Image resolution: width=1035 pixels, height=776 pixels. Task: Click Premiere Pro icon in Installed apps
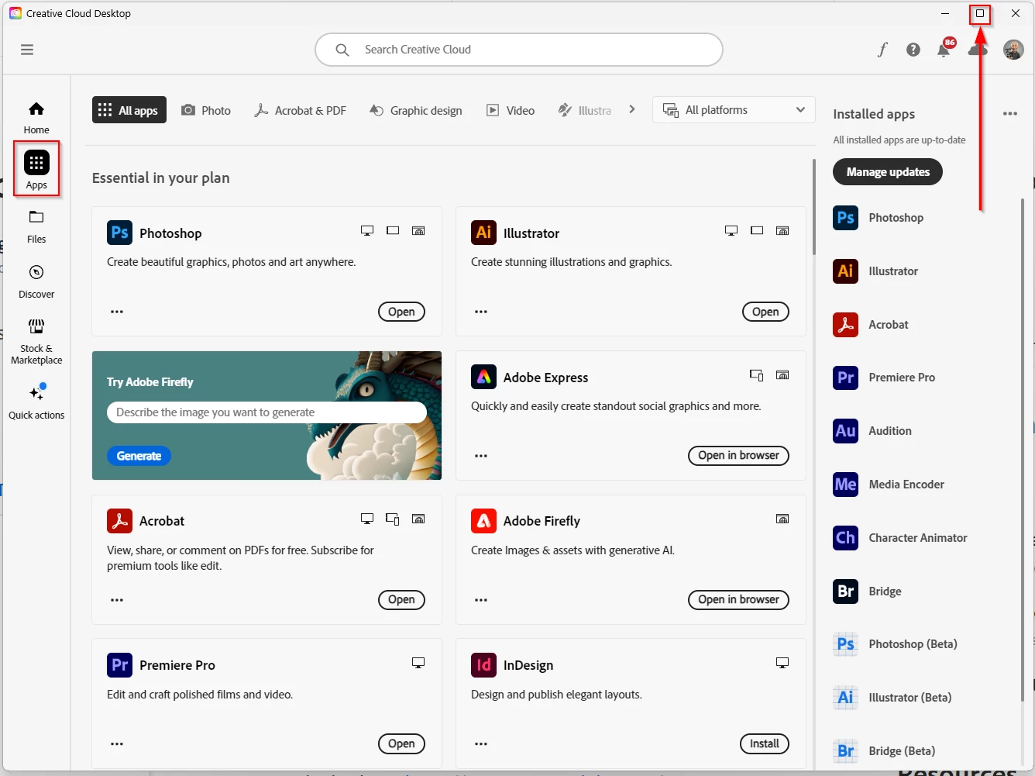(845, 378)
